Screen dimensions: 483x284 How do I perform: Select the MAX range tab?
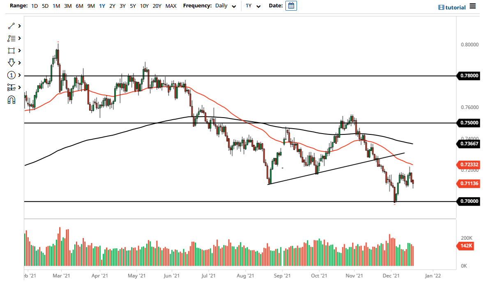click(x=171, y=6)
